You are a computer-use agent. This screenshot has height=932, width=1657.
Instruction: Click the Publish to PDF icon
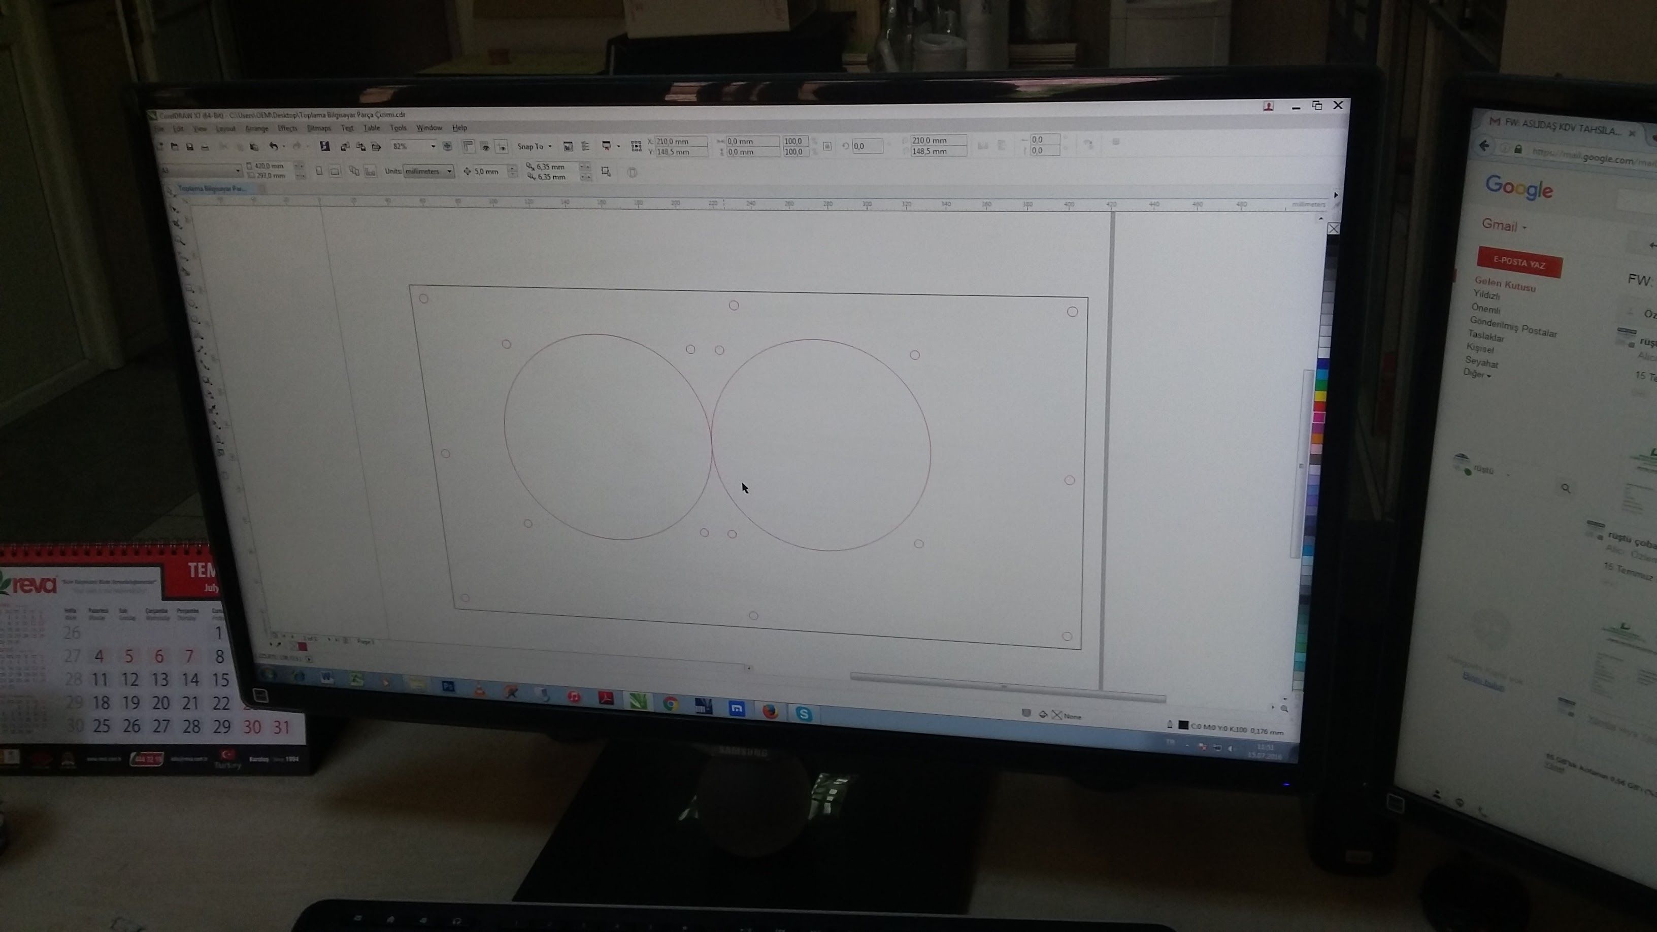pyautogui.click(x=376, y=147)
